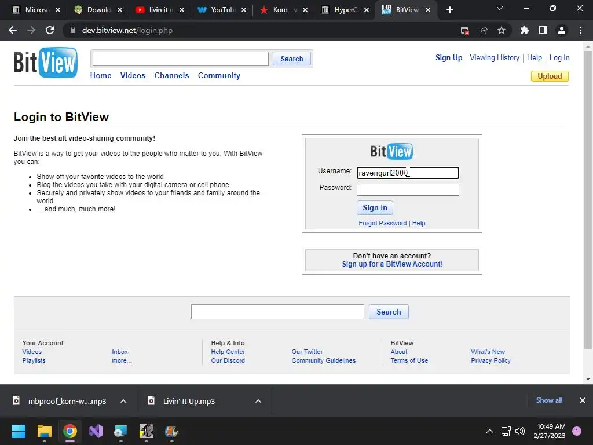Click the Sign In button
The image size is (593, 445).
[375, 208]
